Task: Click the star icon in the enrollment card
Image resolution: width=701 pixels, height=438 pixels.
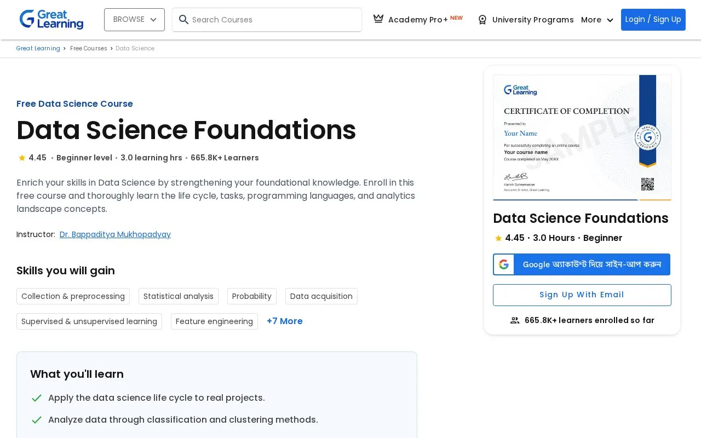Action: pos(498,238)
